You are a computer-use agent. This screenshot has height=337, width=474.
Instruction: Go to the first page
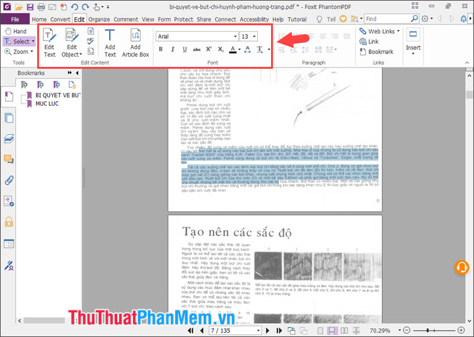click(190, 330)
